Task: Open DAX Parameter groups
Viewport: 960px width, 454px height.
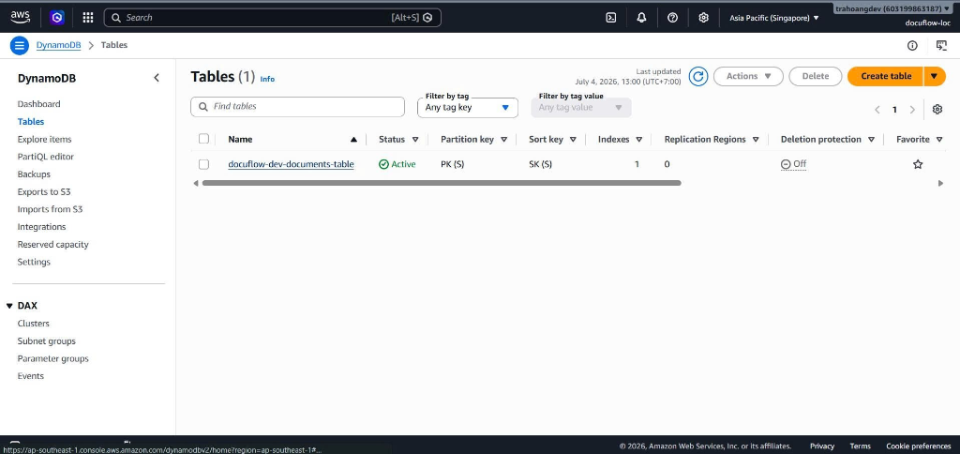Action: [x=52, y=359]
